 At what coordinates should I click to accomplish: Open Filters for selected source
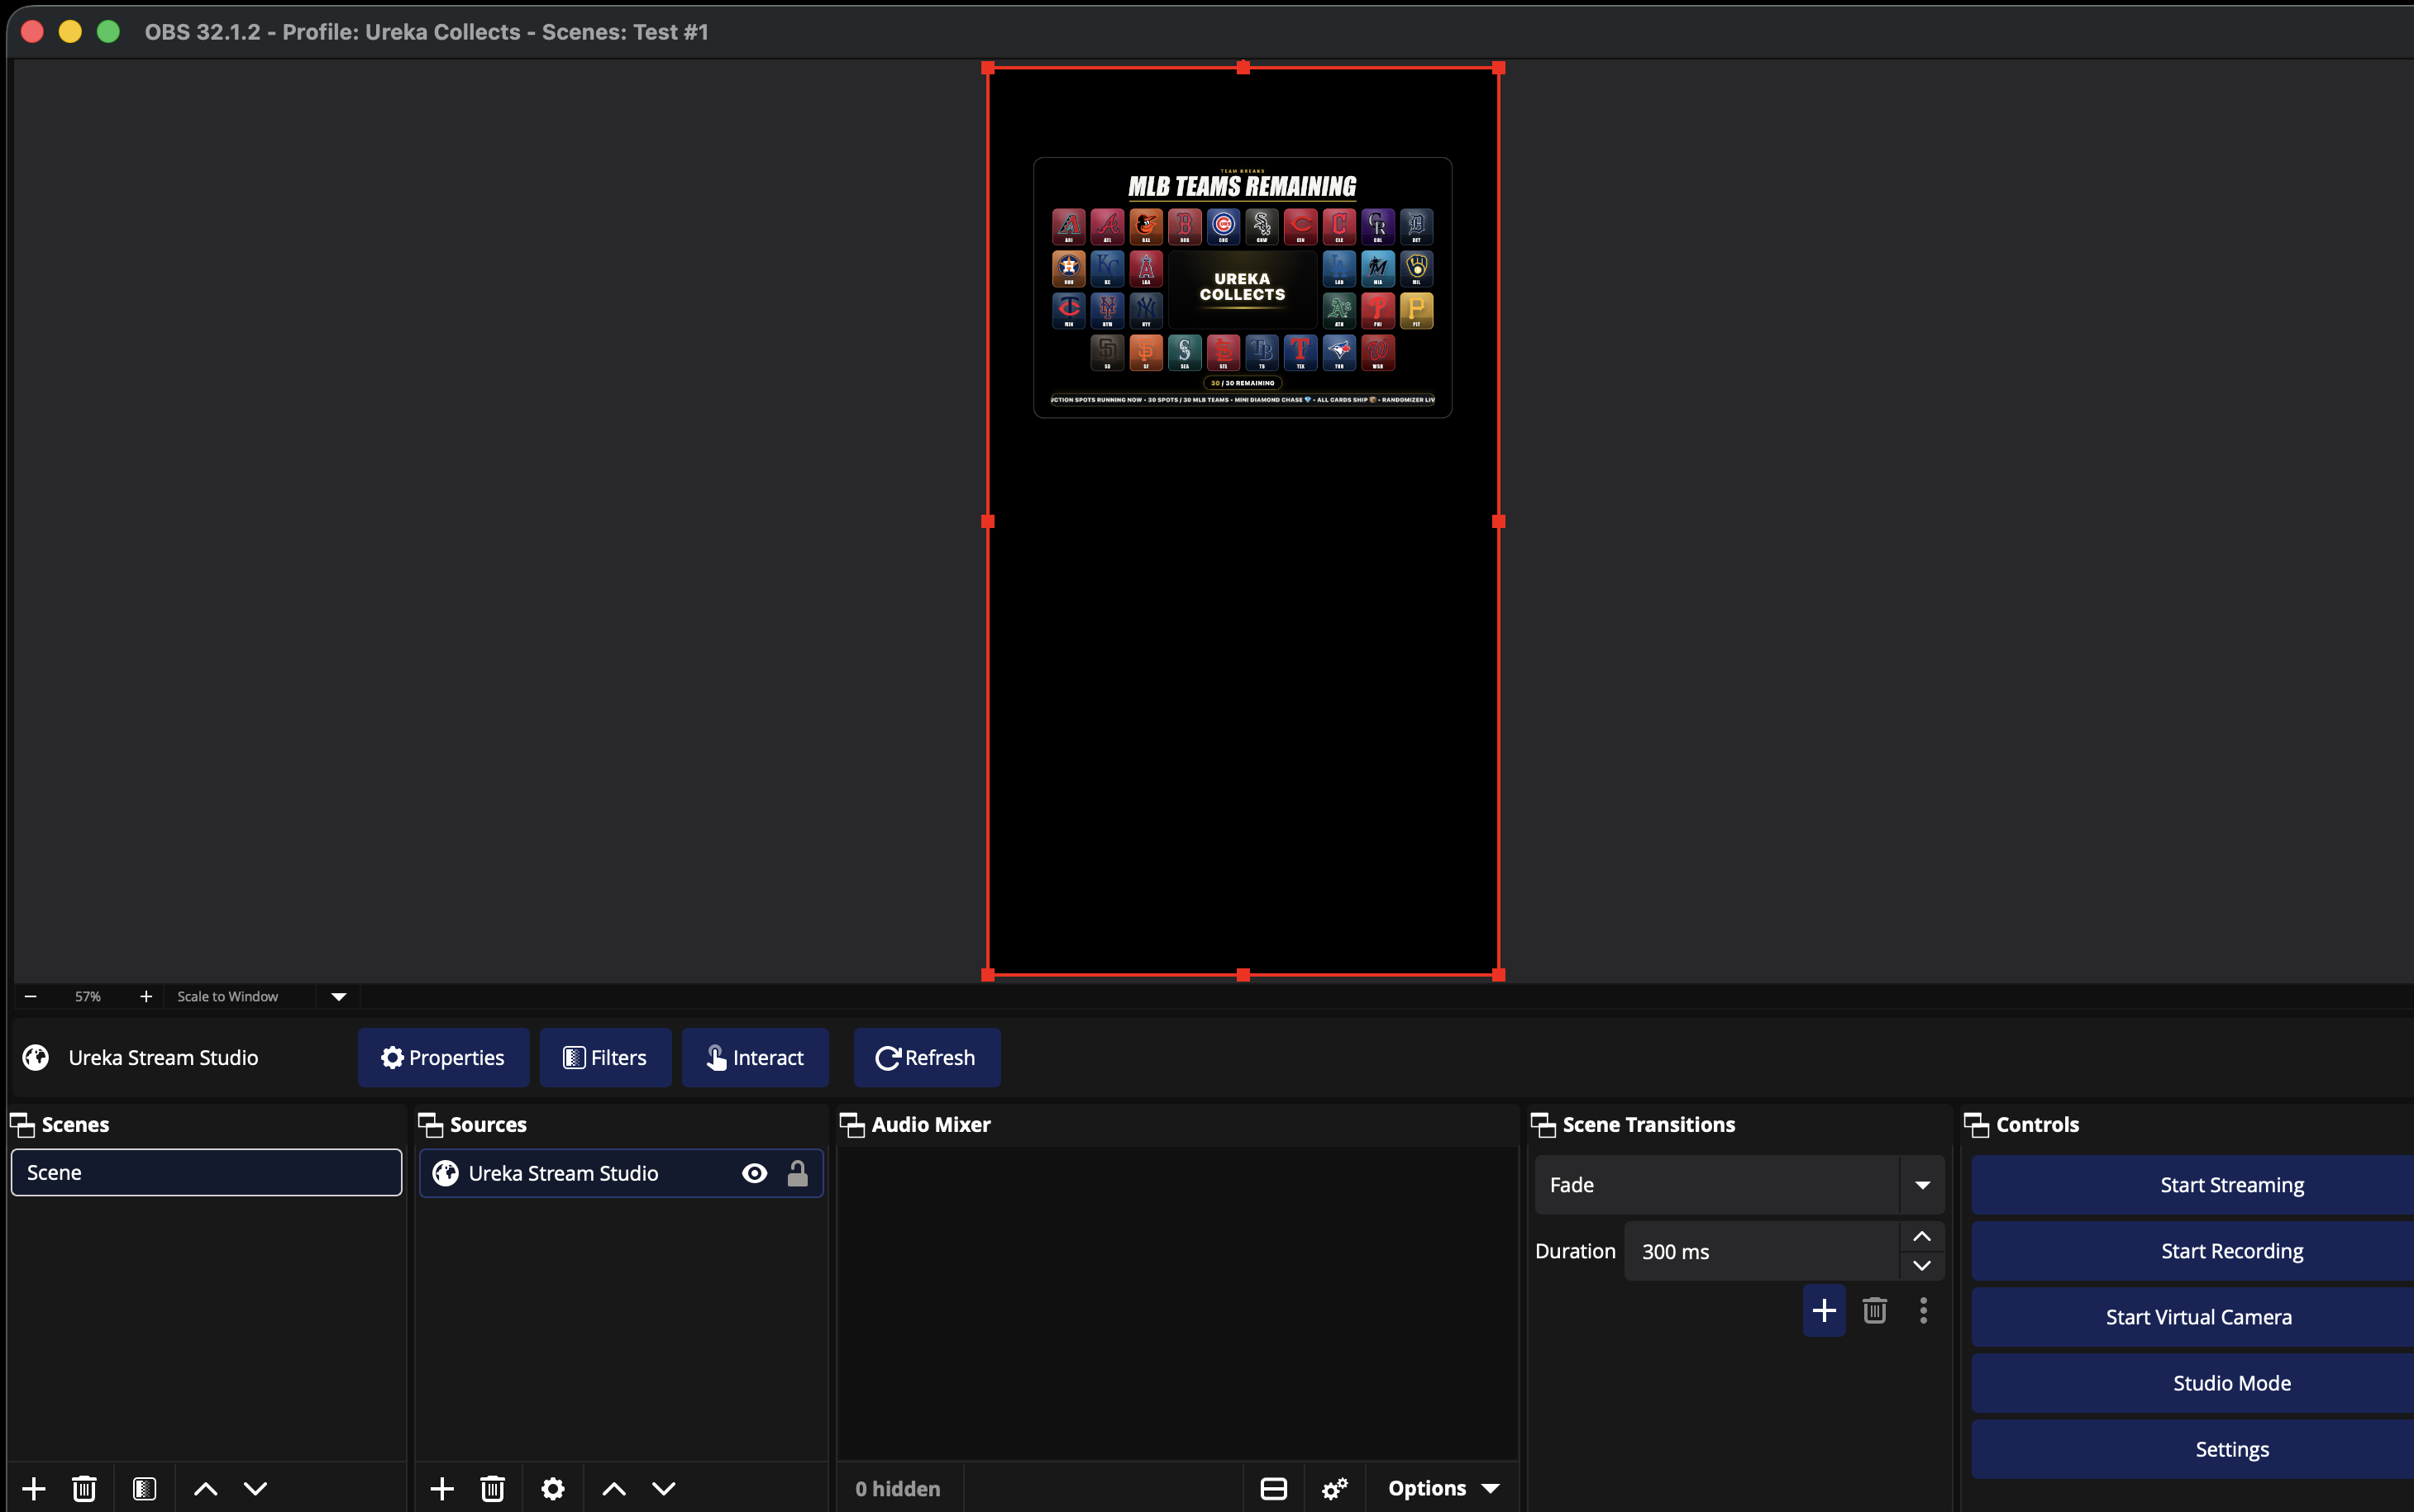(x=605, y=1057)
